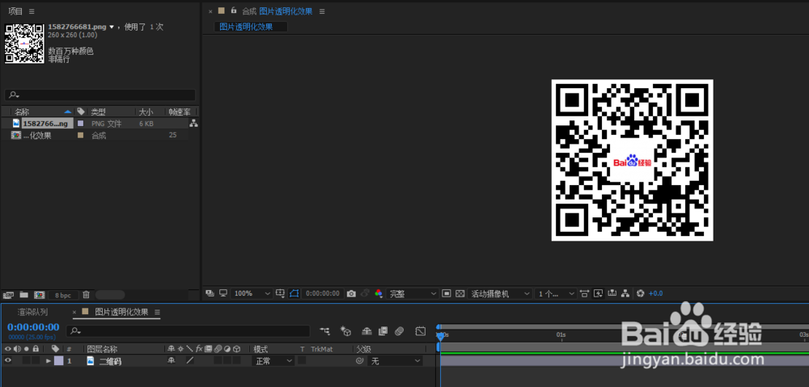Viewport: 809px width, 387px height.
Task: Toggle Hide Shy Layers icon in timeline
Action: (366, 330)
